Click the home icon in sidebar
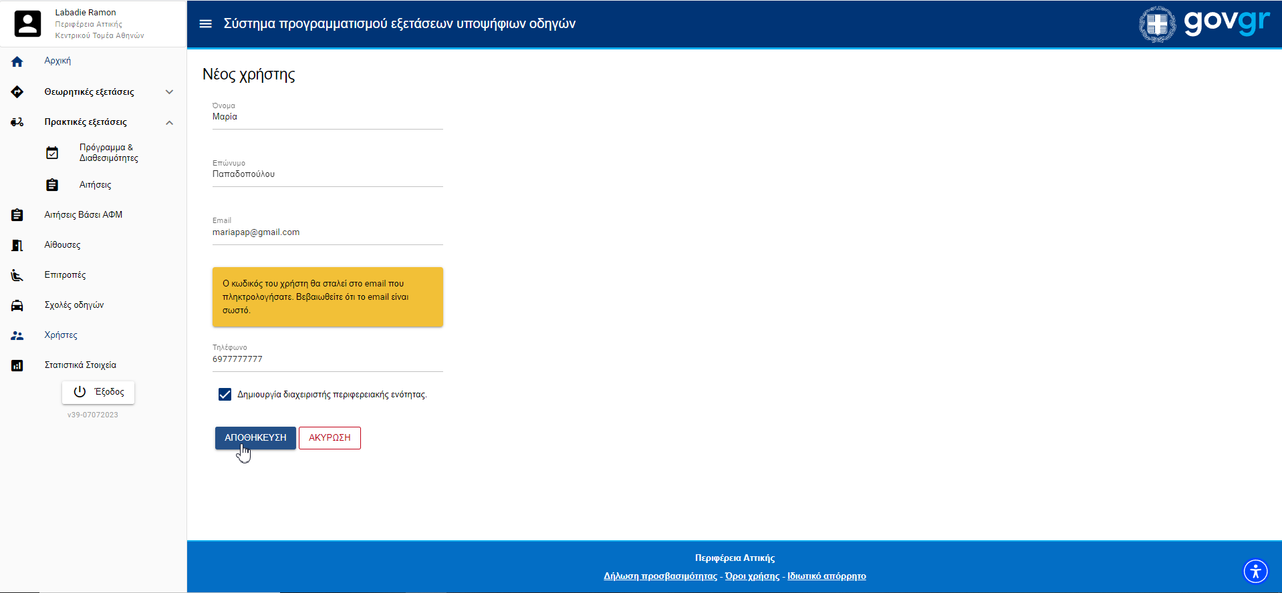The width and height of the screenshot is (1282, 593). pyautogui.click(x=17, y=61)
